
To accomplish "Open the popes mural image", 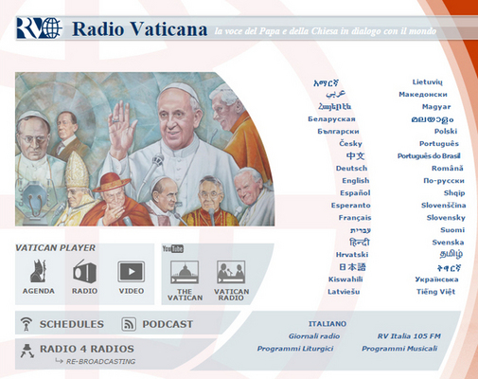I will click(145, 149).
